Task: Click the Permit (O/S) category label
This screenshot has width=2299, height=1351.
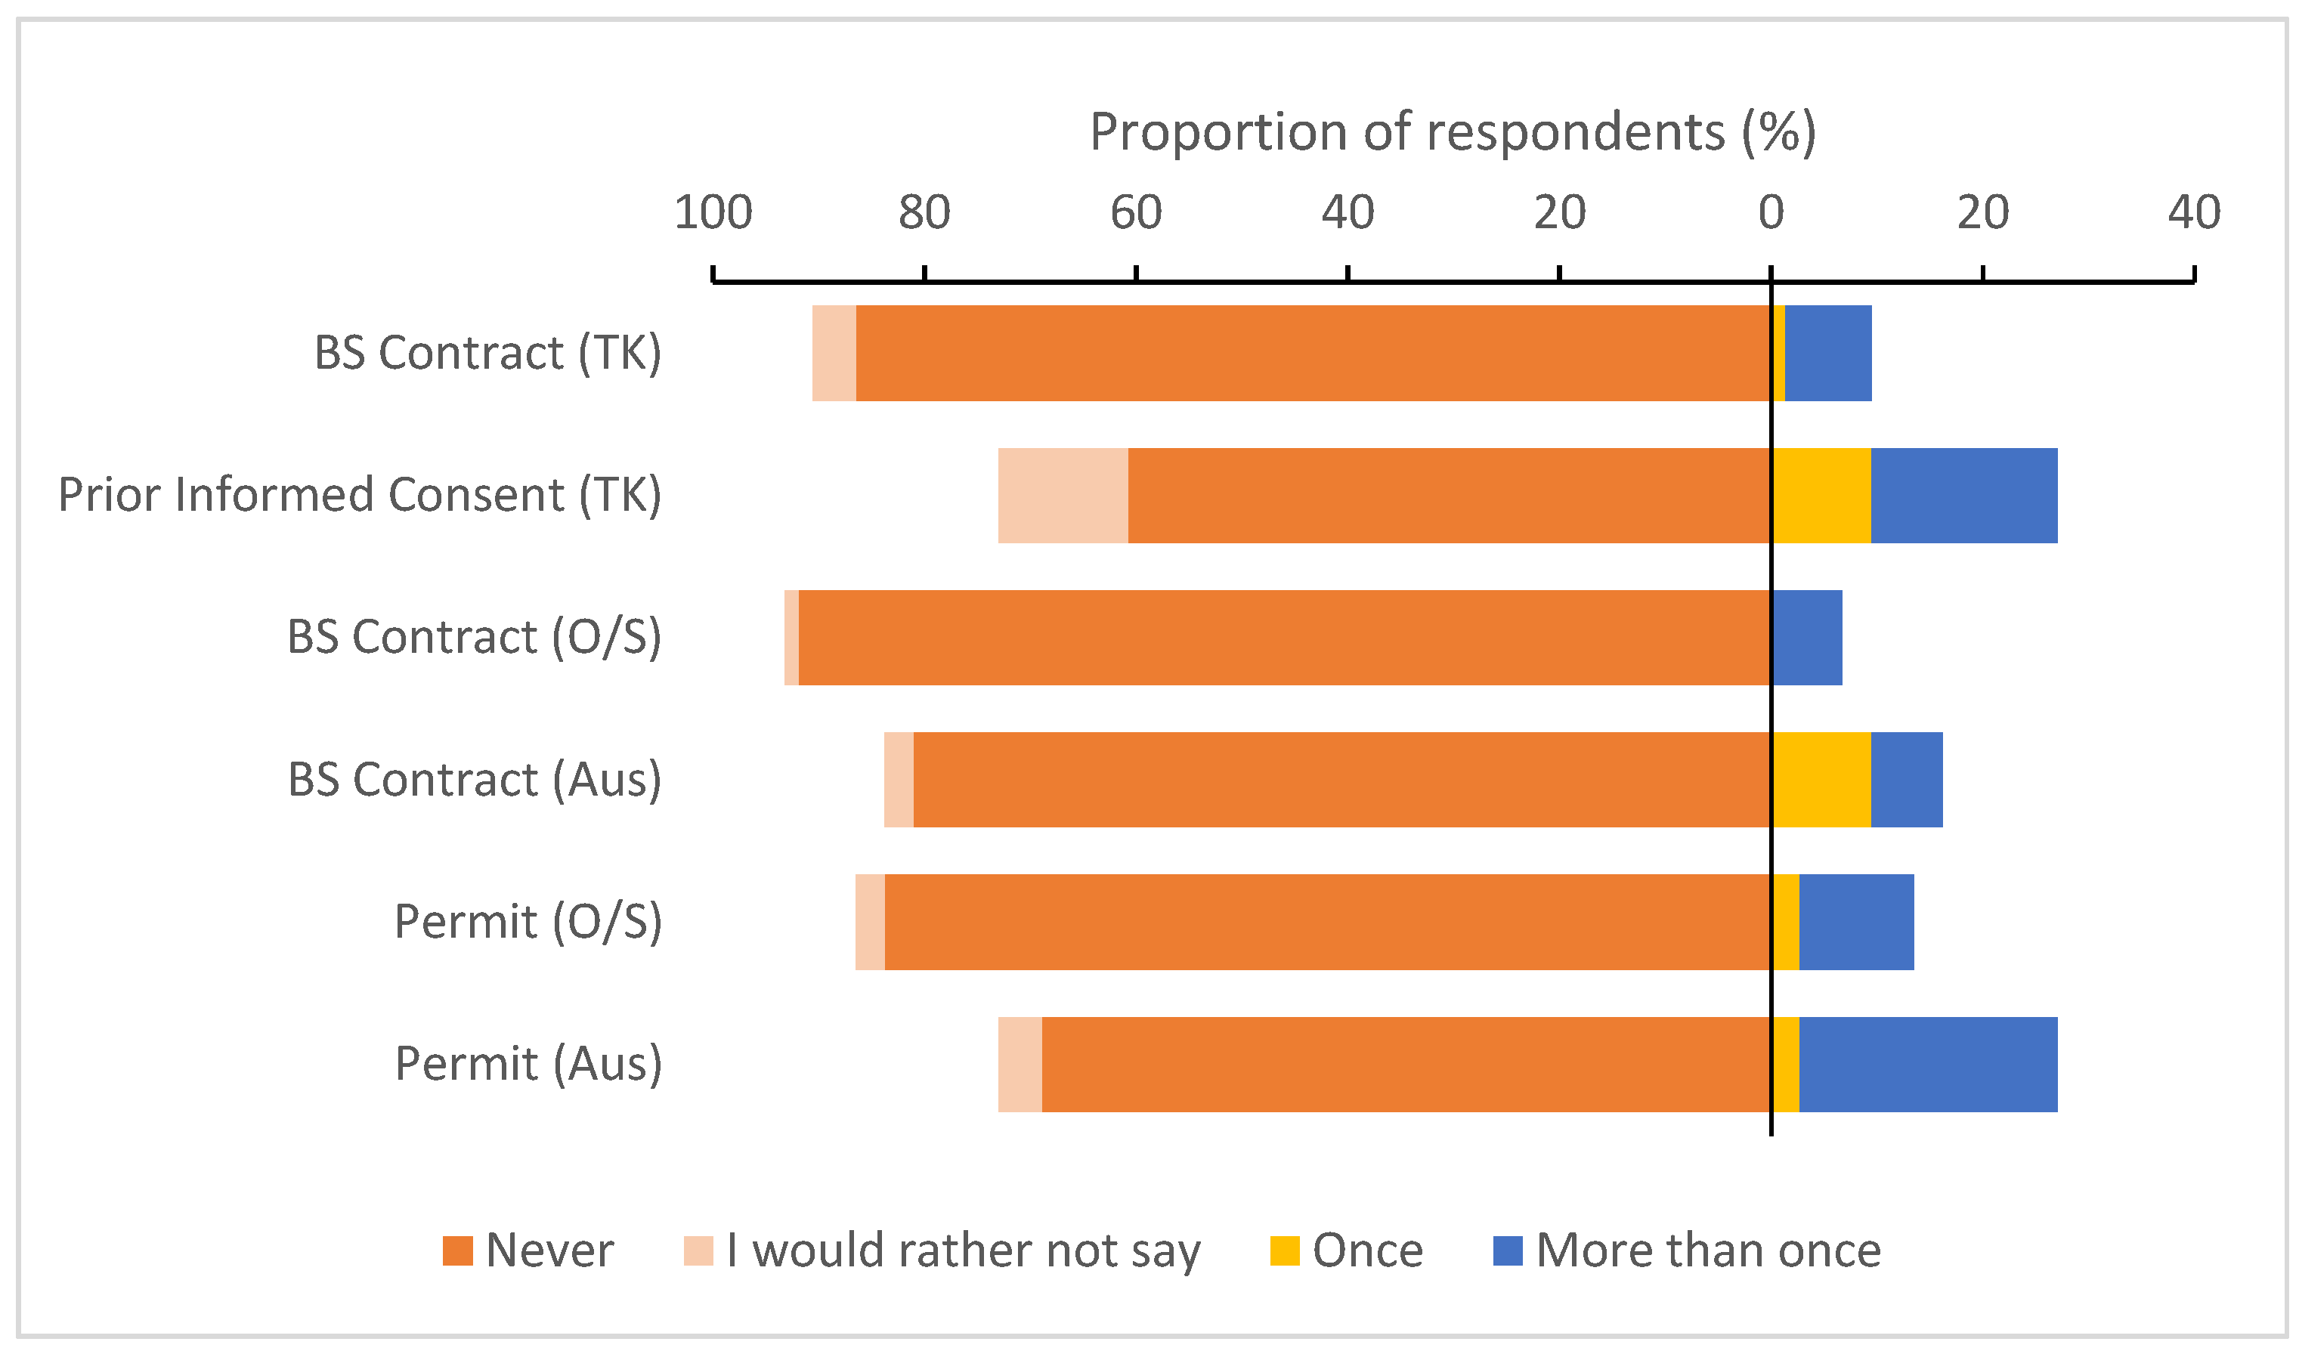Action: pos(528,923)
